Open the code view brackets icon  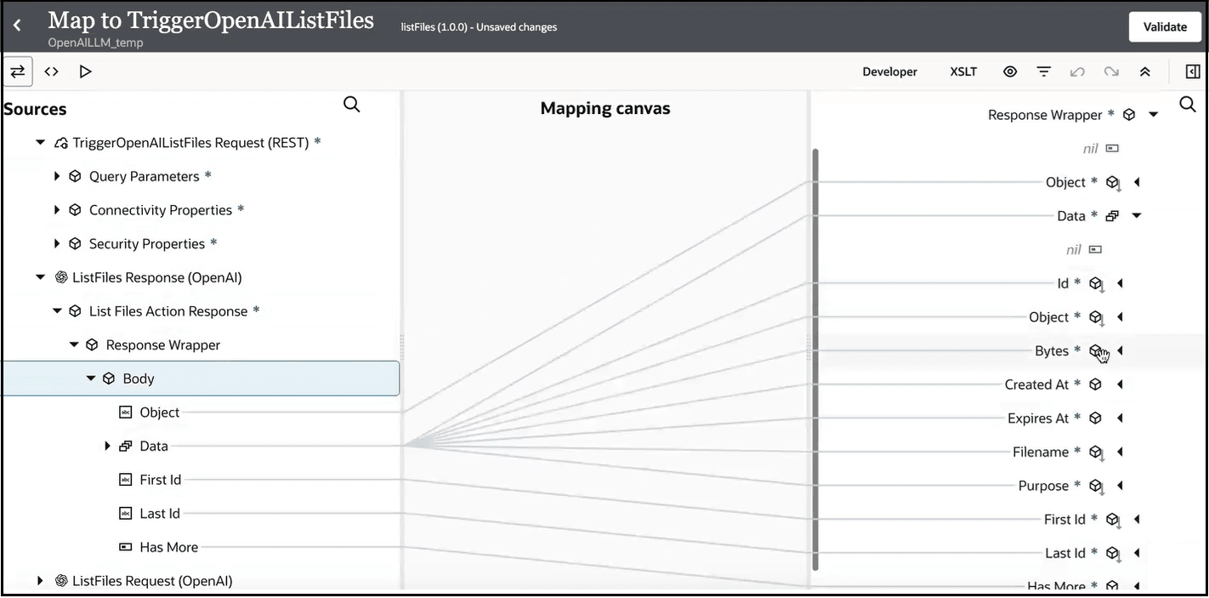click(x=52, y=71)
